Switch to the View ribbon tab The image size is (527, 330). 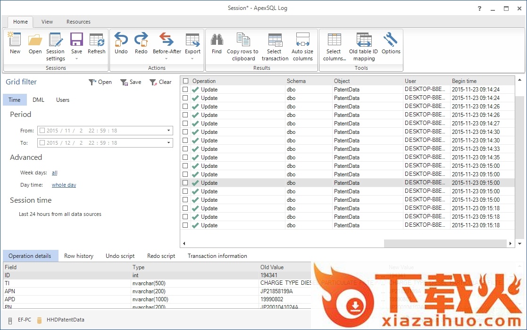(x=47, y=22)
